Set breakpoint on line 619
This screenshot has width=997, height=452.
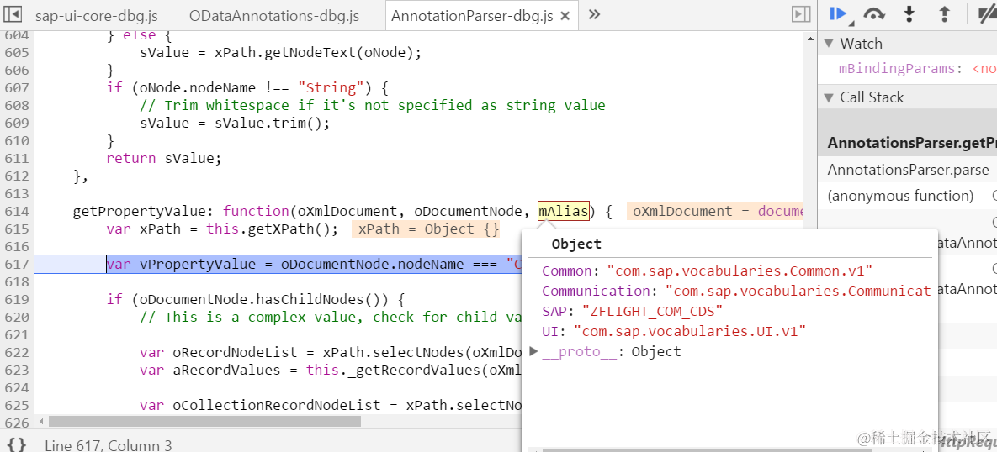point(15,299)
